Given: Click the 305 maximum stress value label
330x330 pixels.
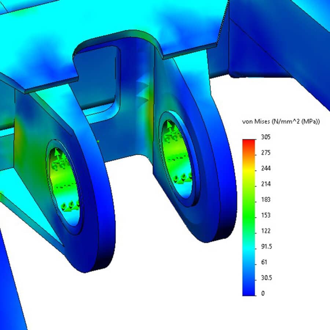Looking at the screenshot, I should pos(266,137).
